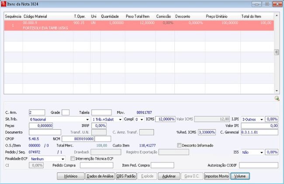Open the Sit.Trib. '0 Nacional' dropdown
Image resolution: width=284 pixels, height=184 pixels.
click(x=87, y=119)
